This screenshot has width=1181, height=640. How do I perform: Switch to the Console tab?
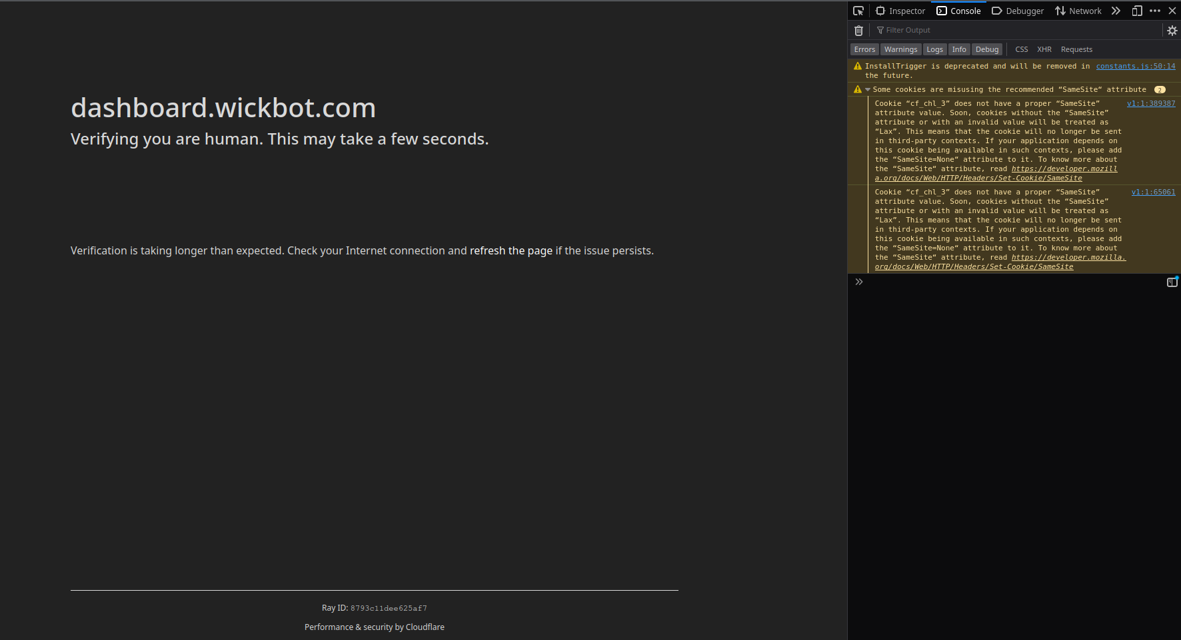pyautogui.click(x=958, y=11)
